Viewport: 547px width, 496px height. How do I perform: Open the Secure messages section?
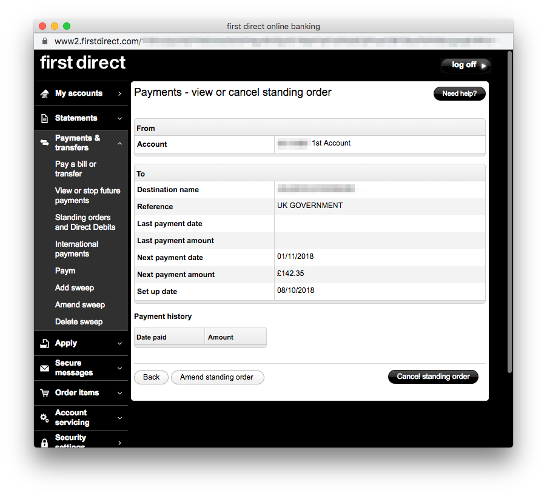81,368
